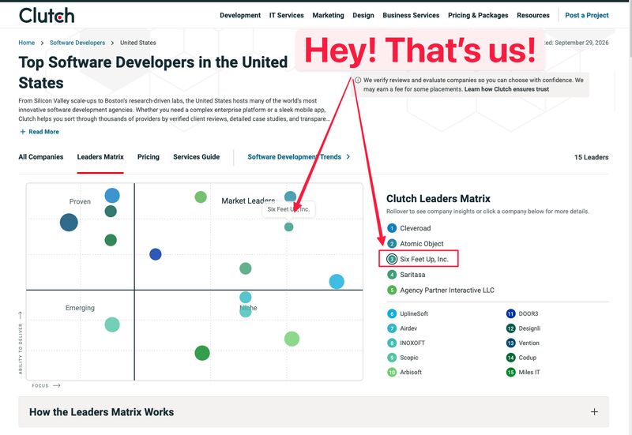
Task: Open the IT Services menu
Action: tap(287, 15)
